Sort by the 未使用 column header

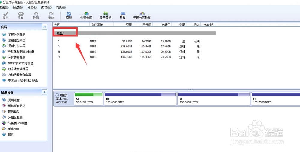(162, 24)
